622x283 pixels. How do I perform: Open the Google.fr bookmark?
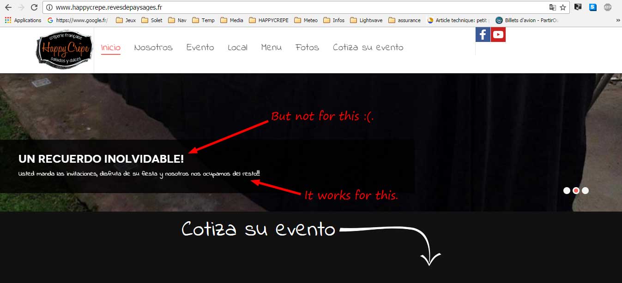click(x=78, y=20)
